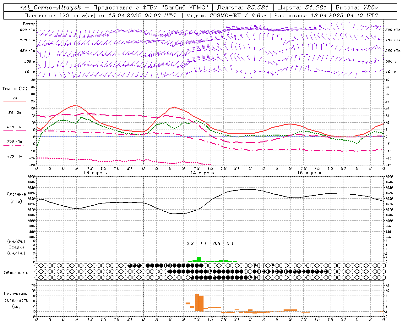The height and width of the screenshot is (322, 402).
Task: Click the Ветер wind panel label
Action: click(29, 24)
